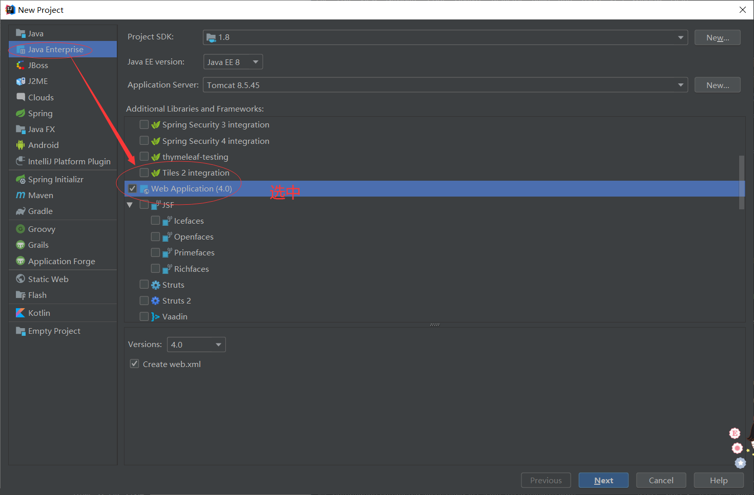Click New button beside Application Server
This screenshot has height=495, width=754.
[717, 85]
